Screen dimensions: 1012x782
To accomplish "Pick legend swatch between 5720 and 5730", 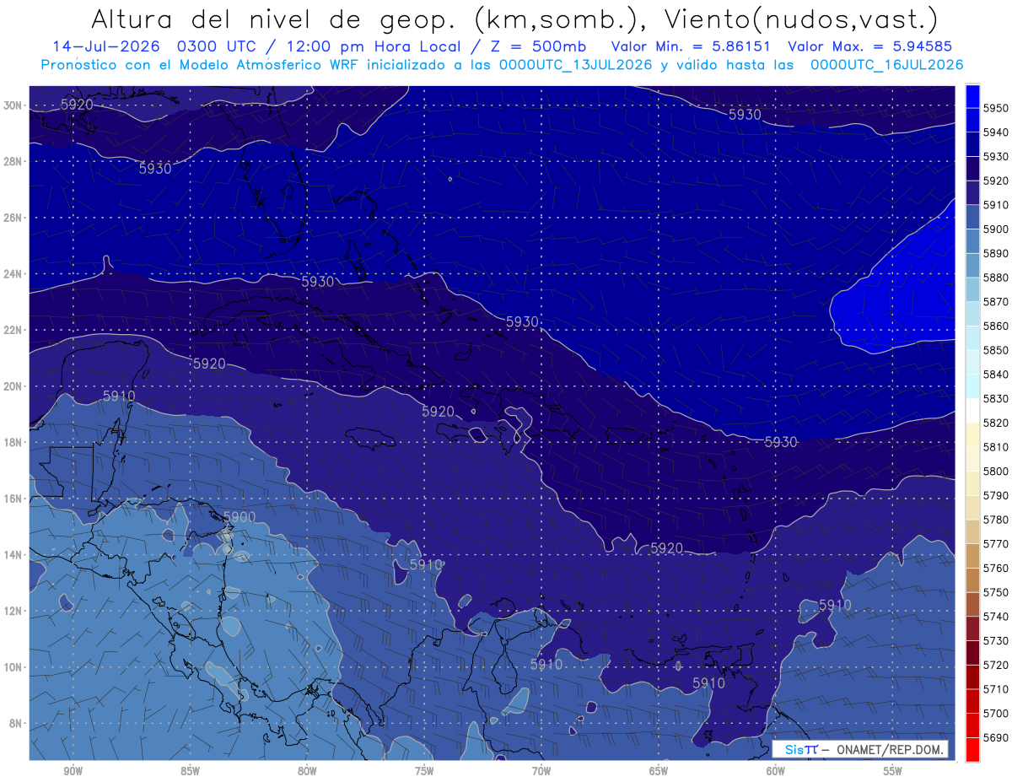I will tap(972, 652).
